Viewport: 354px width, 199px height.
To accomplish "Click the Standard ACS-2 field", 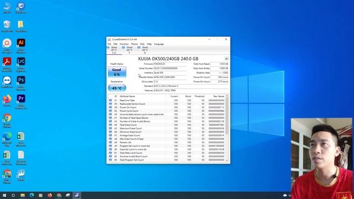I will pos(191,86).
